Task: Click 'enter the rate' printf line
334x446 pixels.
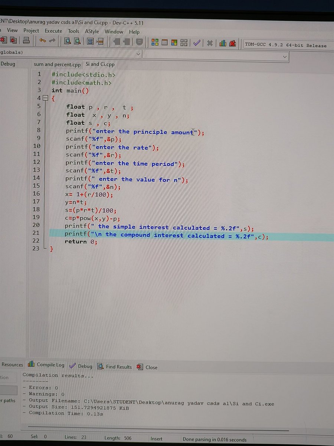Action: (112, 147)
